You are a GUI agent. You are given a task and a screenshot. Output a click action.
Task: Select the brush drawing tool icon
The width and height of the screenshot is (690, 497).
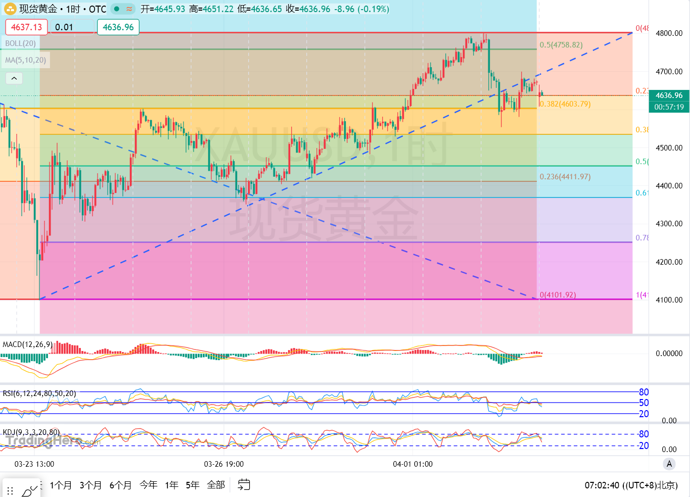click(x=30, y=490)
